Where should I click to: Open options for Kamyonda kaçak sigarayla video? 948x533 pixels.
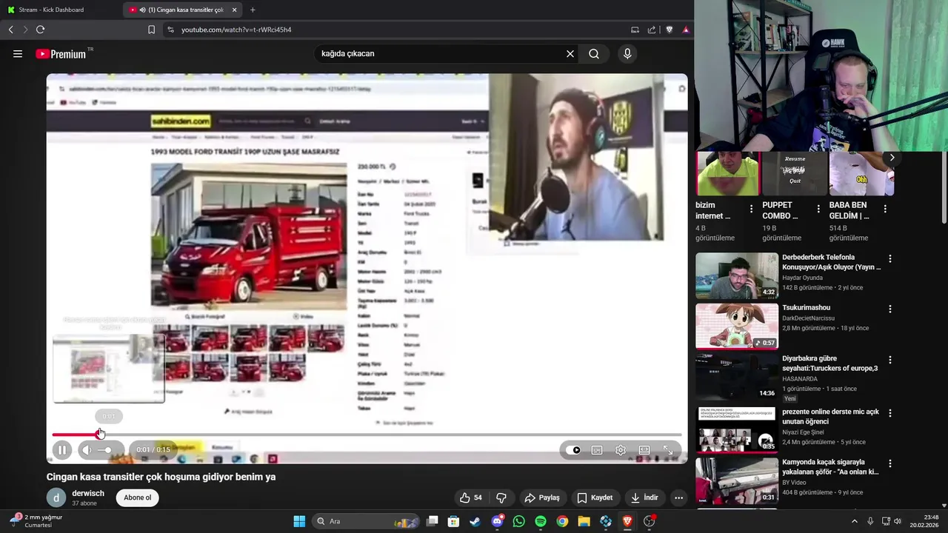tap(890, 464)
